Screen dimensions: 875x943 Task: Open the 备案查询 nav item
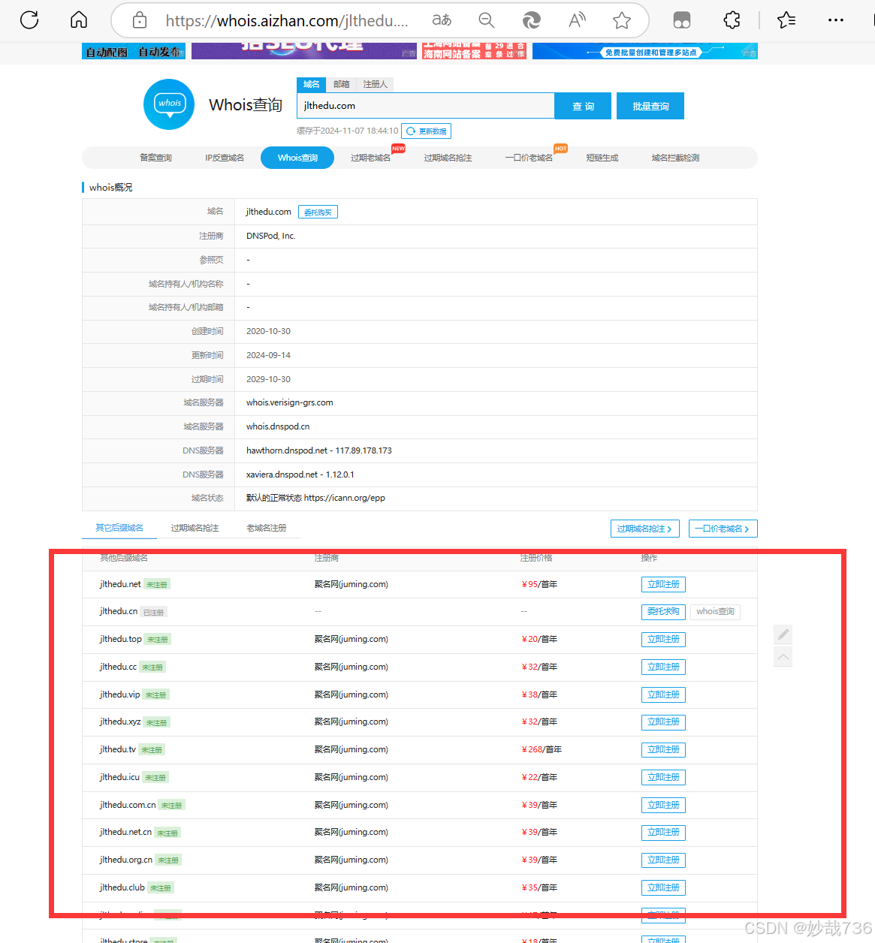coord(155,158)
